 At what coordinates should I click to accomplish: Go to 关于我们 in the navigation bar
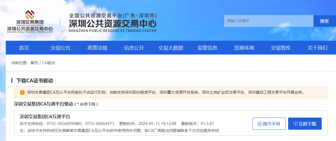click(x=317, y=48)
